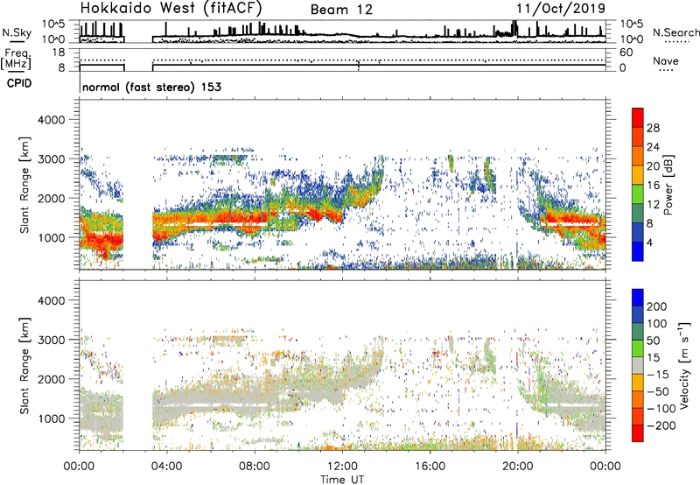Click the 'CPID' label

point(19,83)
